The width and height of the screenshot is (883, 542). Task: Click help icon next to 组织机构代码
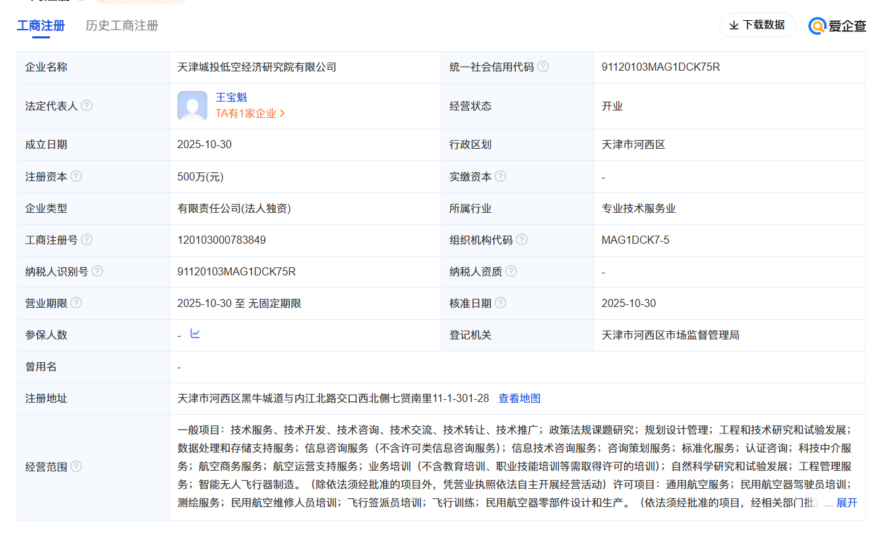pyautogui.click(x=522, y=240)
